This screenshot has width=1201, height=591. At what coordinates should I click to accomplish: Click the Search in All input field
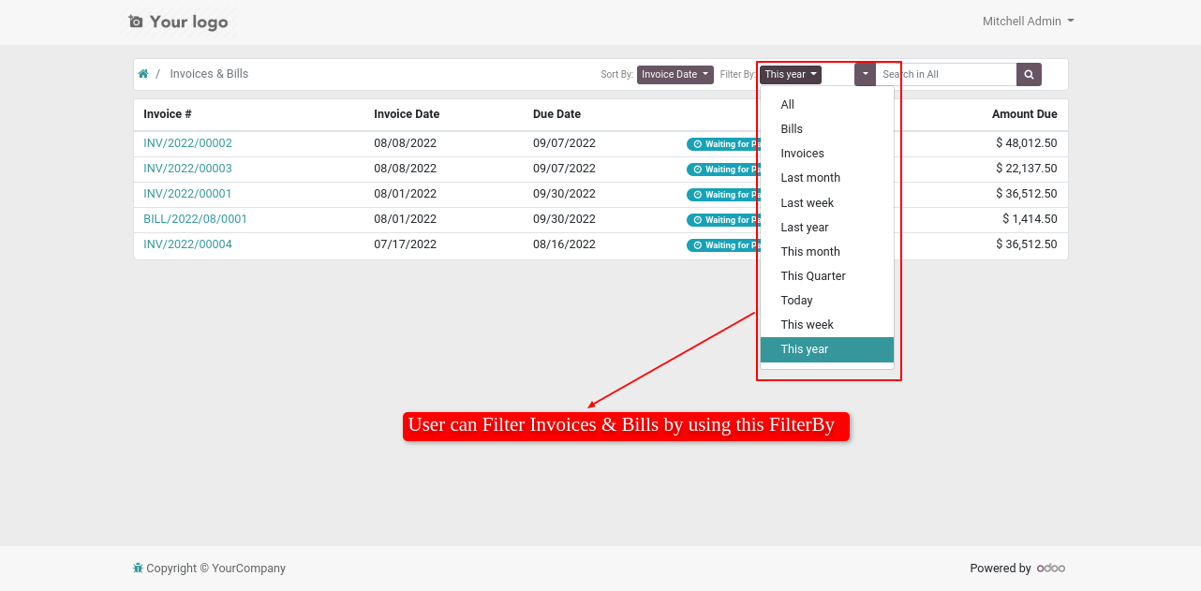point(946,74)
